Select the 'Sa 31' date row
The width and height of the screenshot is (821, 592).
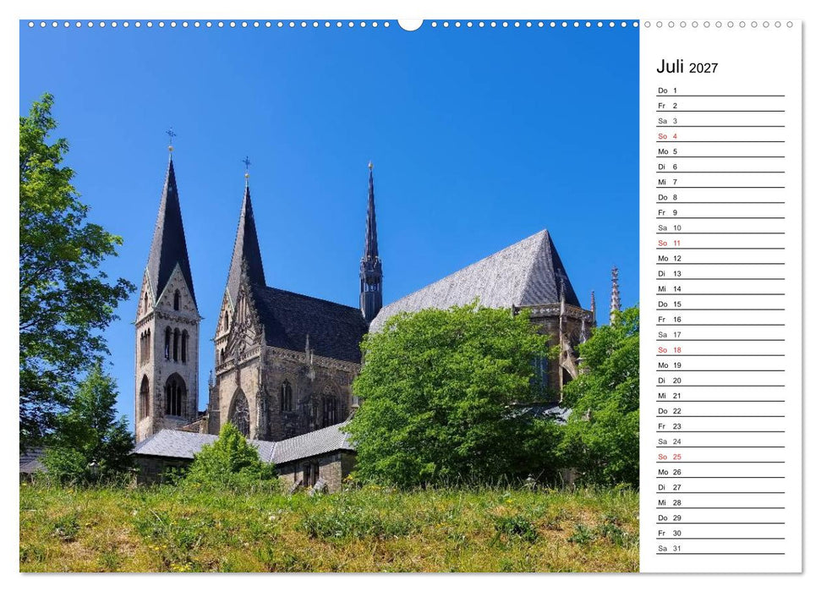tap(720, 549)
